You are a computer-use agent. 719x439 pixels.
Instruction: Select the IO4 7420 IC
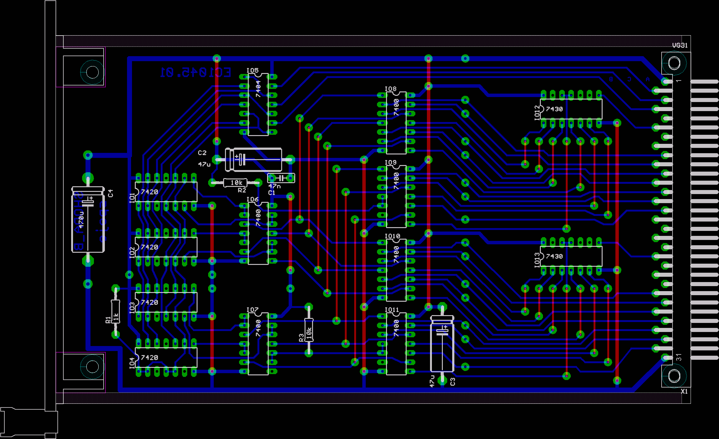point(166,358)
